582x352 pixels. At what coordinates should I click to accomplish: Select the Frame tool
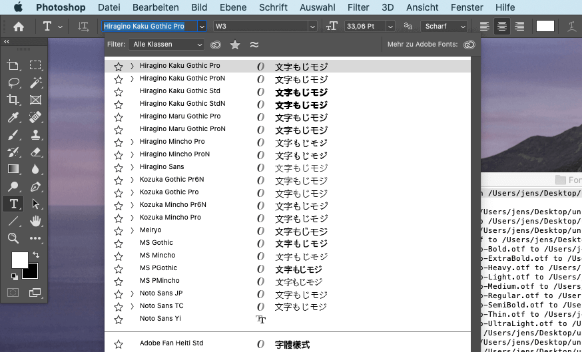coord(35,100)
